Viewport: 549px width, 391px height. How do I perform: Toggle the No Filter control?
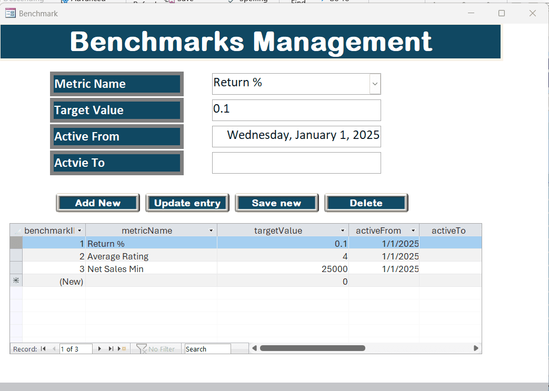coord(156,348)
